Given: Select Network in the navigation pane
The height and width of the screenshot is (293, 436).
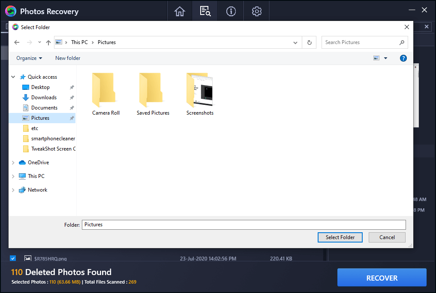Looking at the screenshot, I should pos(37,190).
